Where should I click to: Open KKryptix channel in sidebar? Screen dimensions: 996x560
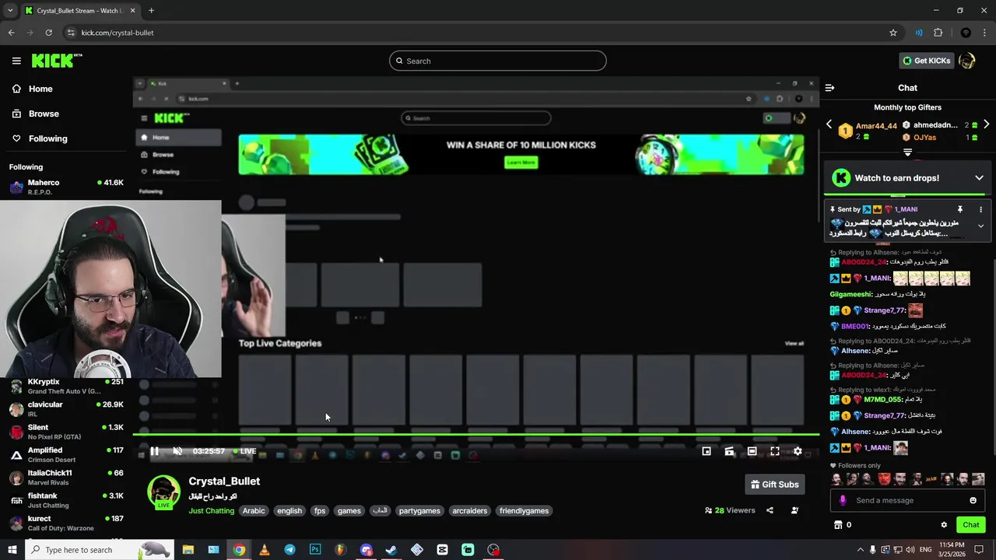(x=66, y=387)
